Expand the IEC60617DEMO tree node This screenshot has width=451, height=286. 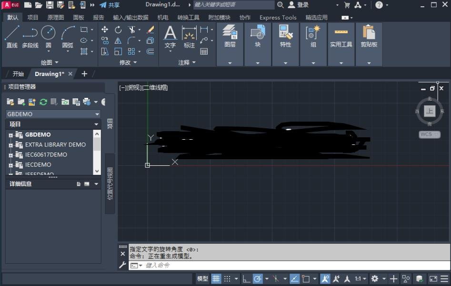click(10, 155)
